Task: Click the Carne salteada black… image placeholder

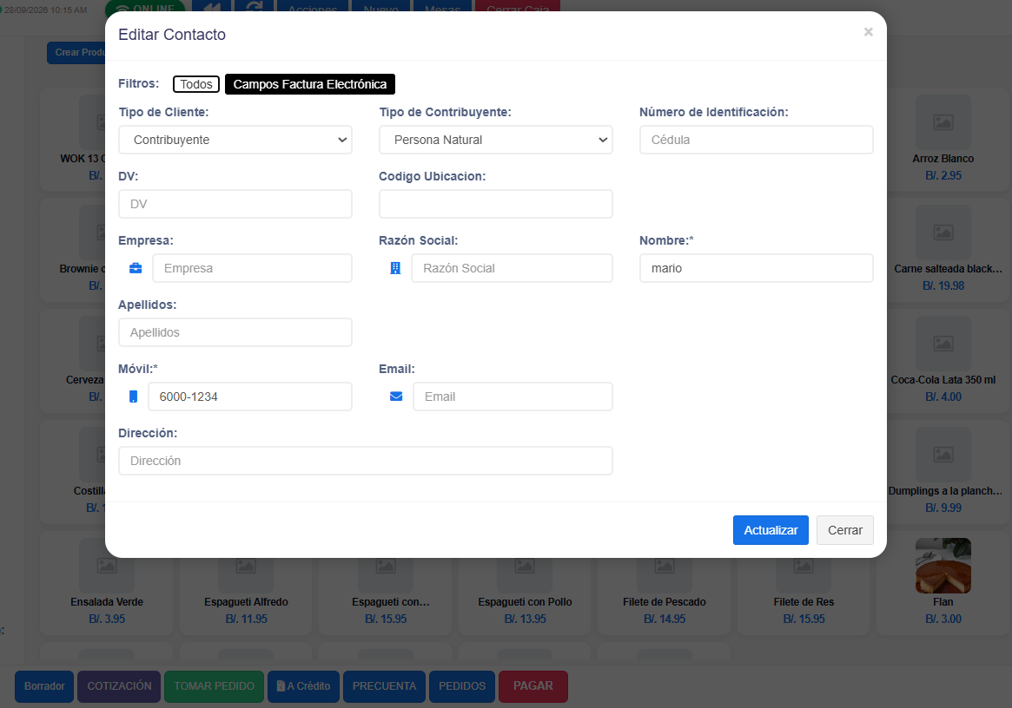Action: (943, 233)
